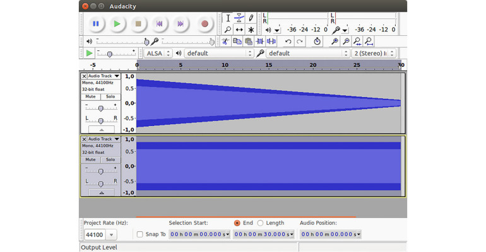Open recording meter dropdown arrow
Viewport: 486px width, 252px height.
pos(345,30)
